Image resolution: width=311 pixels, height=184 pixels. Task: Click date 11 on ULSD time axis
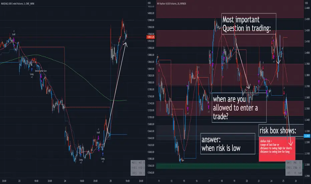(159, 181)
